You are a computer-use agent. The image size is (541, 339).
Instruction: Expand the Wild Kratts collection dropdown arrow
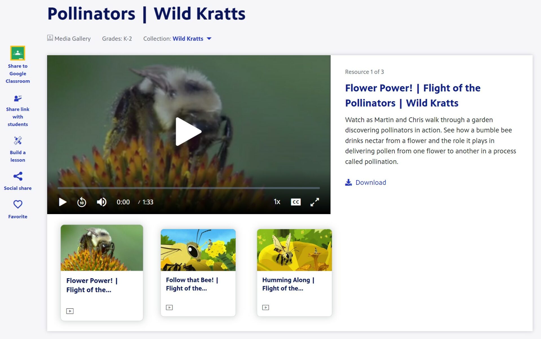209,39
